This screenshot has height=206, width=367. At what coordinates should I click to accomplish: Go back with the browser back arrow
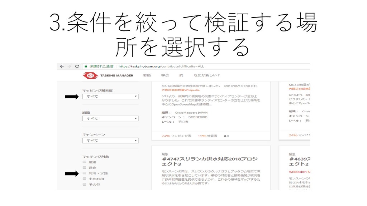[x=62, y=66]
